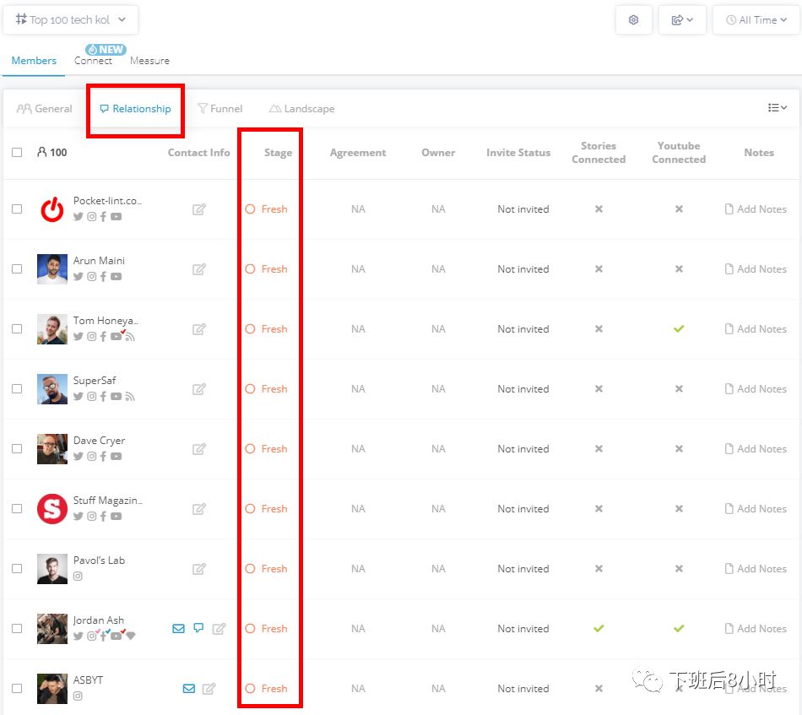Image resolution: width=802 pixels, height=715 pixels.
Task: Tick the checkbox for ASBYT
Action: click(x=17, y=688)
